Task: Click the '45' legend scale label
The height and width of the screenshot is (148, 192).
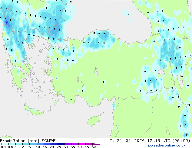Action: 87,147
